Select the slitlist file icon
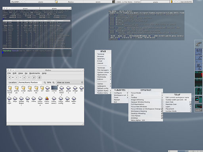Viewport: 203px width, 152px height. (x=67, y=98)
